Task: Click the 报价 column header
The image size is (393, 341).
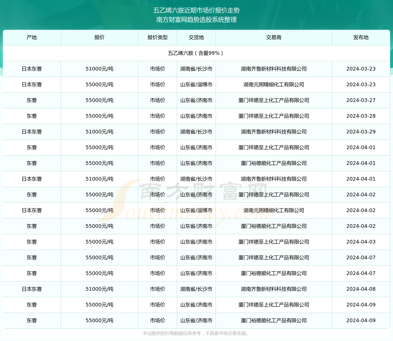Action: coord(99,37)
